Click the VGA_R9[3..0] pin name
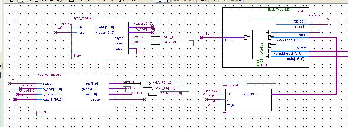 pyautogui.click(x=163, y=83)
